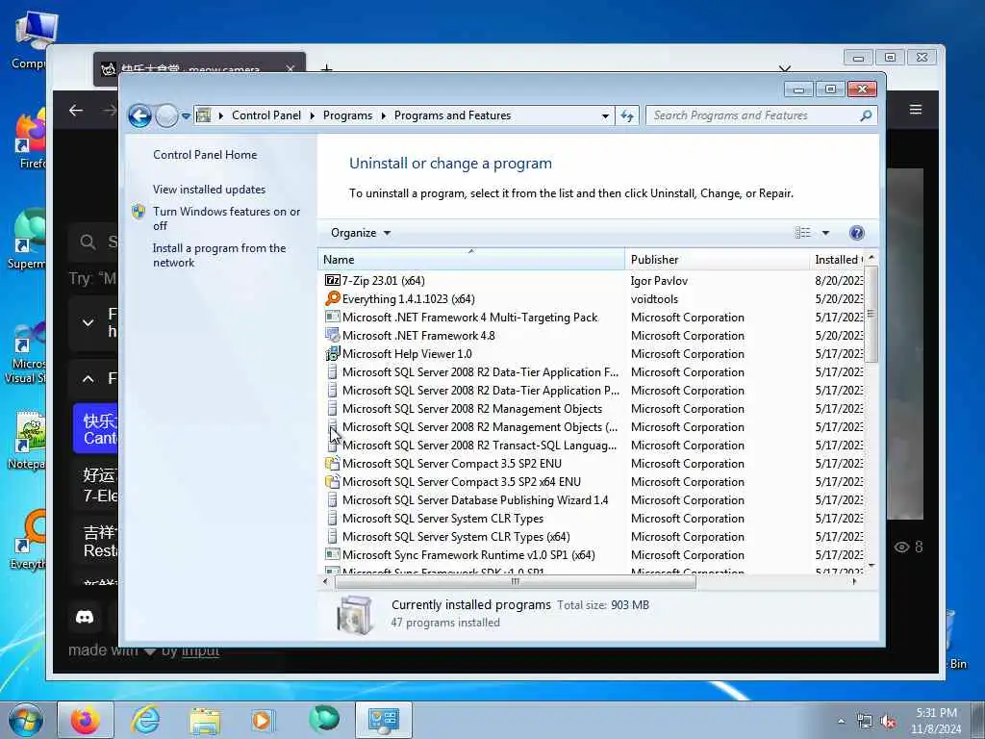Select Microsoft Sync Framework Runtime v1.0 SP1 (x64)
The height and width of the screenshot is (739, 985).
click(x=468, y=555)
